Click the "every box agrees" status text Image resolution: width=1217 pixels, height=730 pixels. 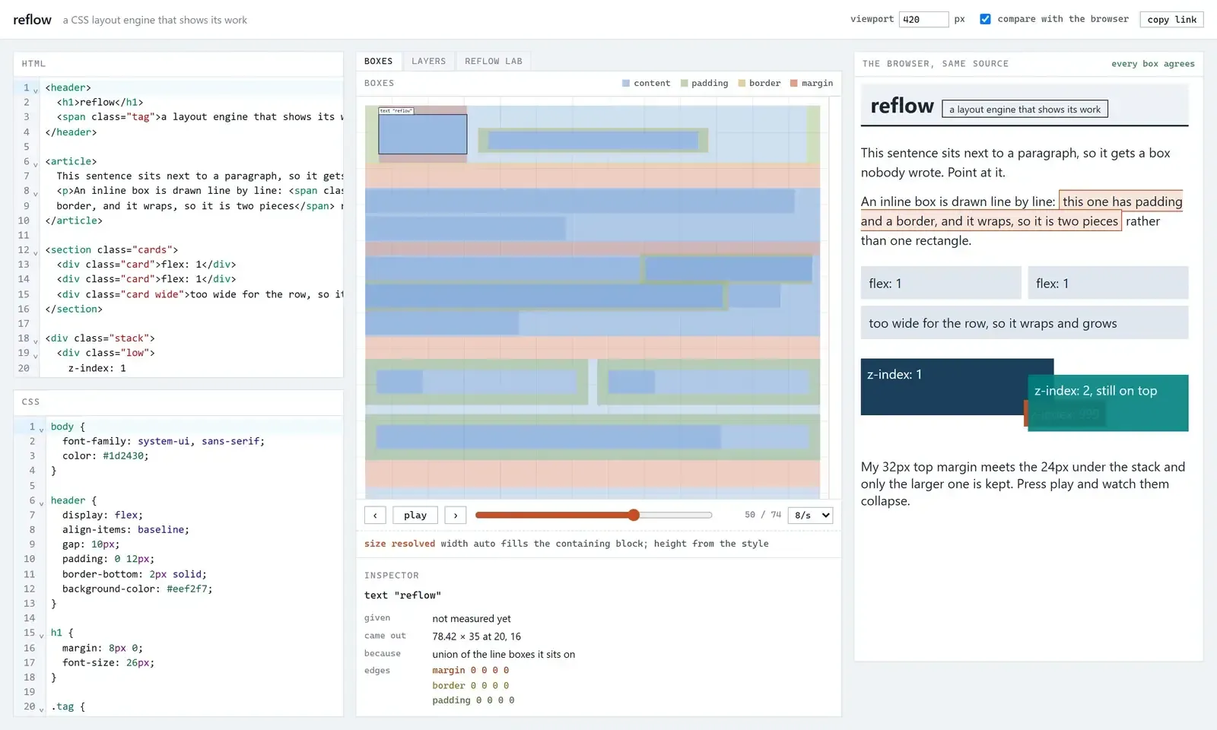point(1152,64)
